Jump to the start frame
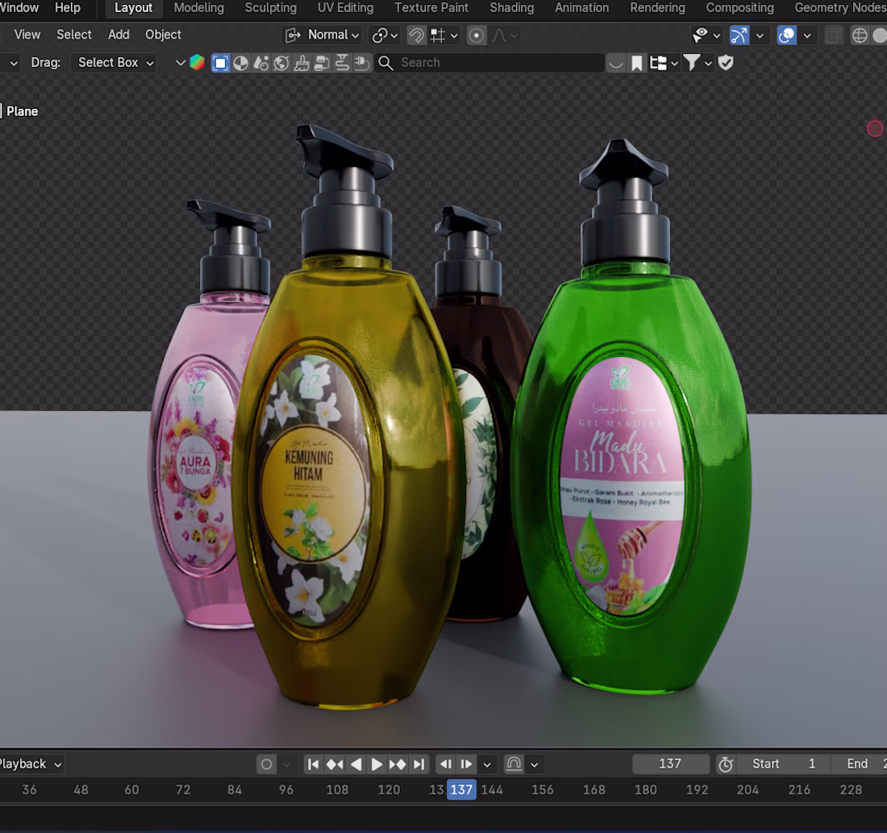 [x=313, y=765]
